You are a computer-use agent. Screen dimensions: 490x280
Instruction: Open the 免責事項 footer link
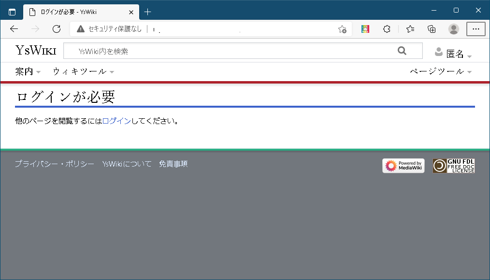coord(173,164)
